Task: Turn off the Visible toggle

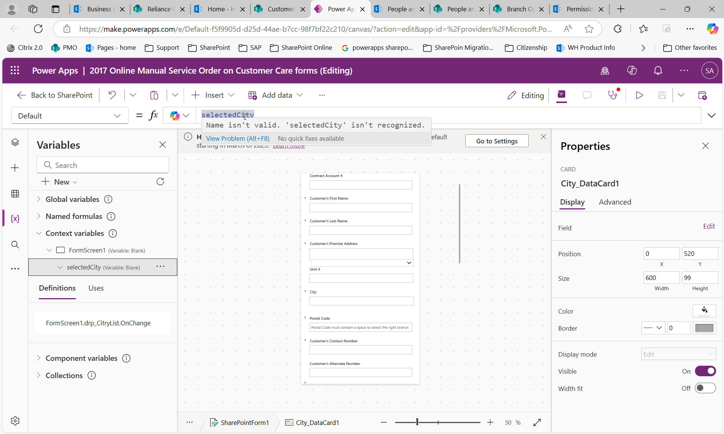Action: (x=705, y=371)
